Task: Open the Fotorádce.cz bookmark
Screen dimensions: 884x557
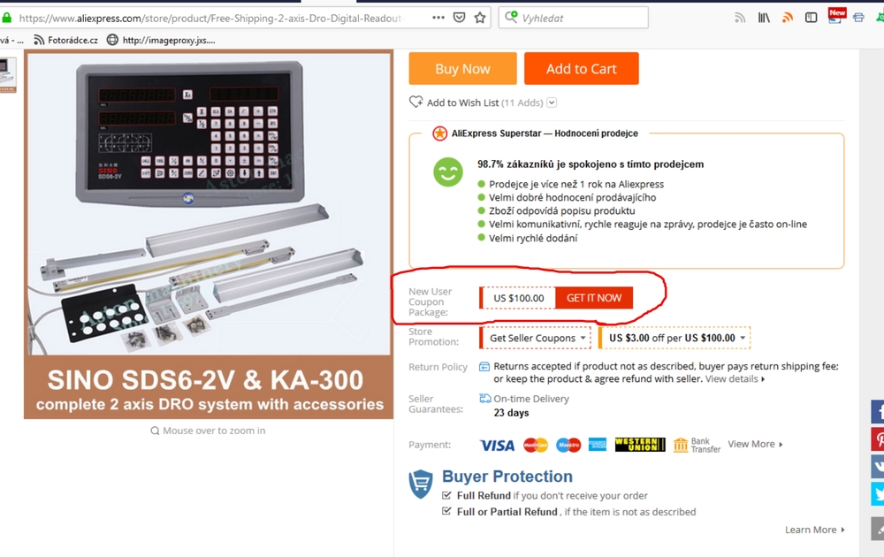Action: pyautogui.click(x=66, y=40)
